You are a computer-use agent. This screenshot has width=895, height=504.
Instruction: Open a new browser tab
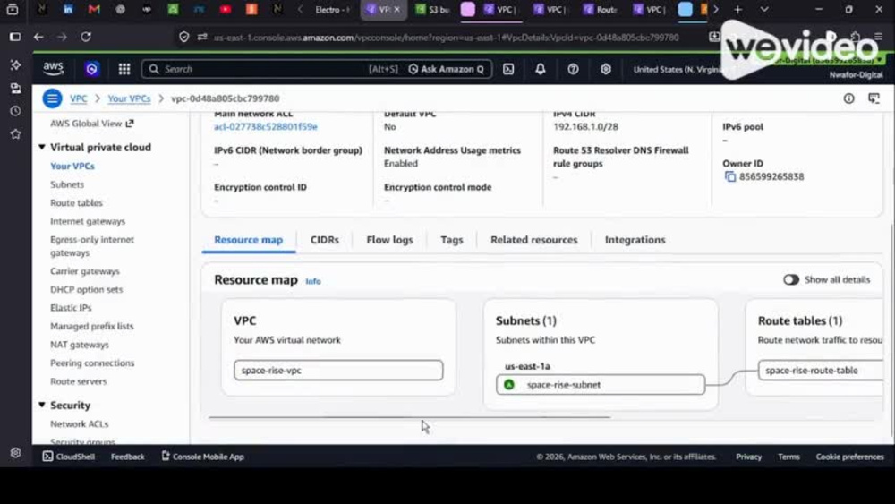click(738, 10)
